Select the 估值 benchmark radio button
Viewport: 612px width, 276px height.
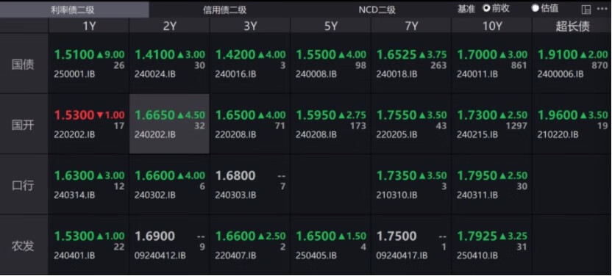(x=535, y=8)
